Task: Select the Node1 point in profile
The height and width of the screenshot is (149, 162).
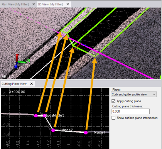Action: 86,132
